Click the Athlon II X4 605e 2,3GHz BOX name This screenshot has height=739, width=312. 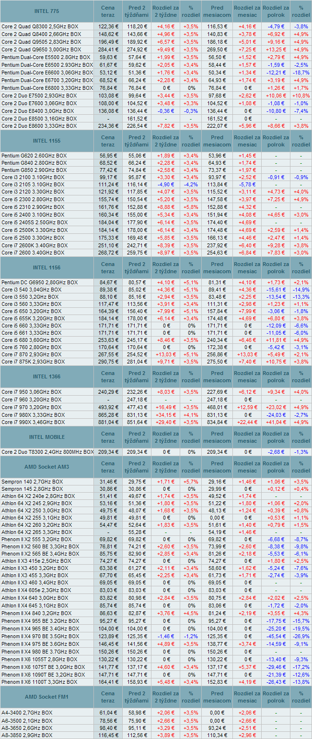coord(37,591)
